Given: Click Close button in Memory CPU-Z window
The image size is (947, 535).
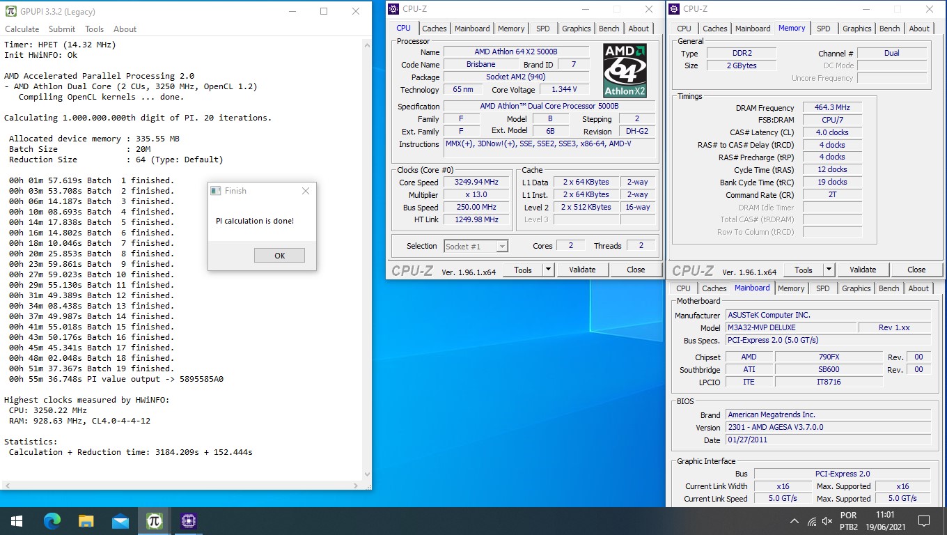Looking at the screenshot, I should (916, 270).
